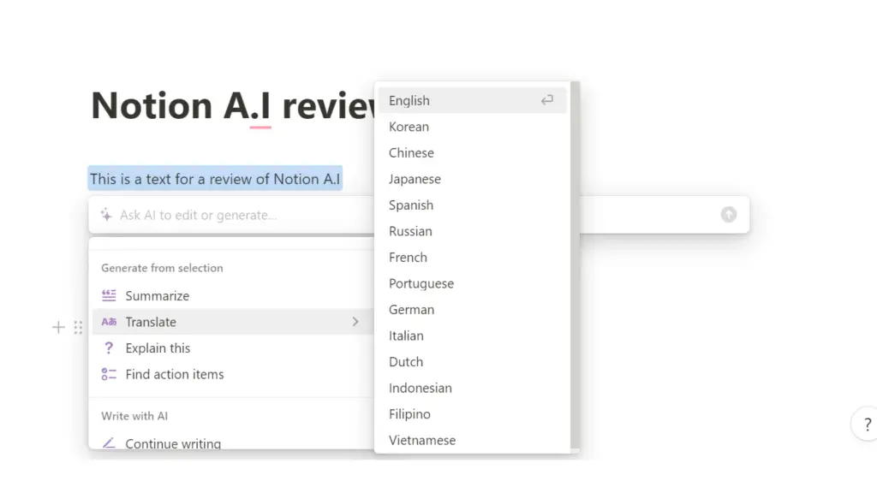Viewport: 877px width, 493px height.
Task: Click the 'Write with AI' section heading
Action: pos(134,416)
